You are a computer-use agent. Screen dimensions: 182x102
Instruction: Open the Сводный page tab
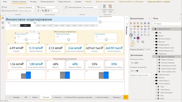tap(16, 97)
